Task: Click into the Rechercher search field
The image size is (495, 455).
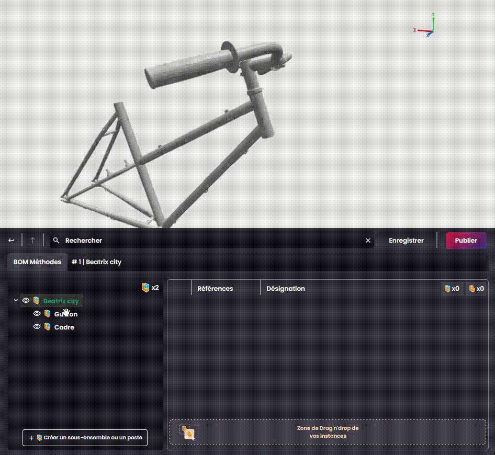Action: pyautogui.click(x=212, y=241)
